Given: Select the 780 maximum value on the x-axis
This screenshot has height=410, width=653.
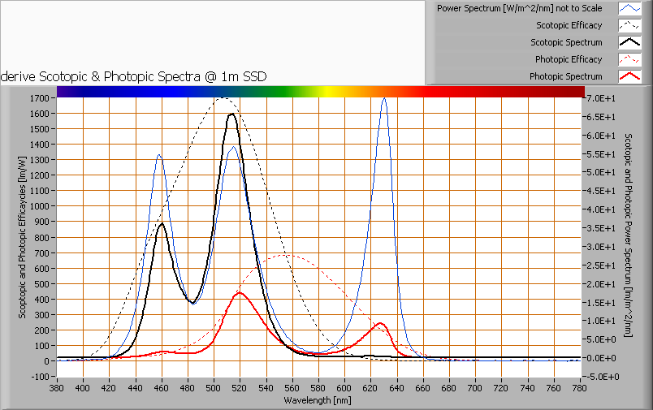Looking at the screenshot, I should click(x=577, y=390).
